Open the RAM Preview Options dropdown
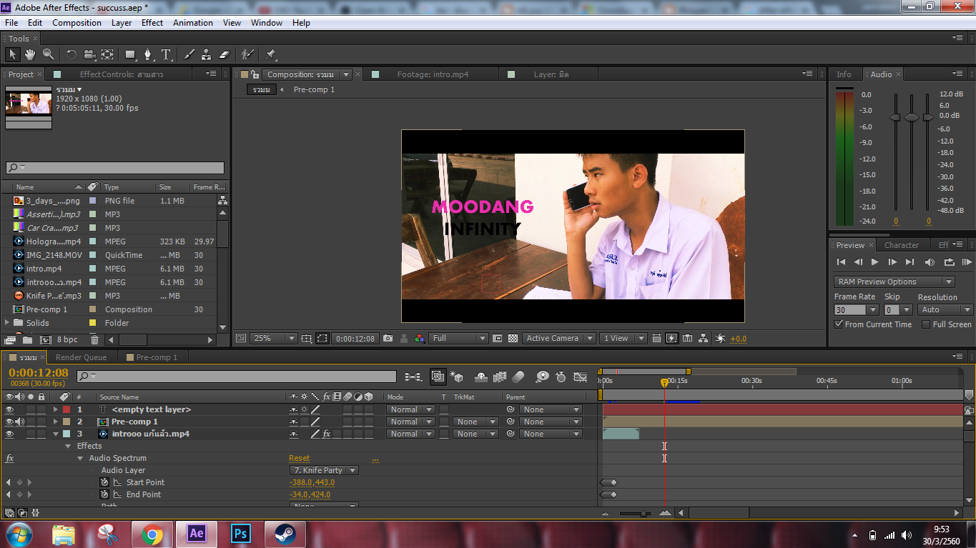The height and width of the screenshot is (548, 976). point(894,282)
